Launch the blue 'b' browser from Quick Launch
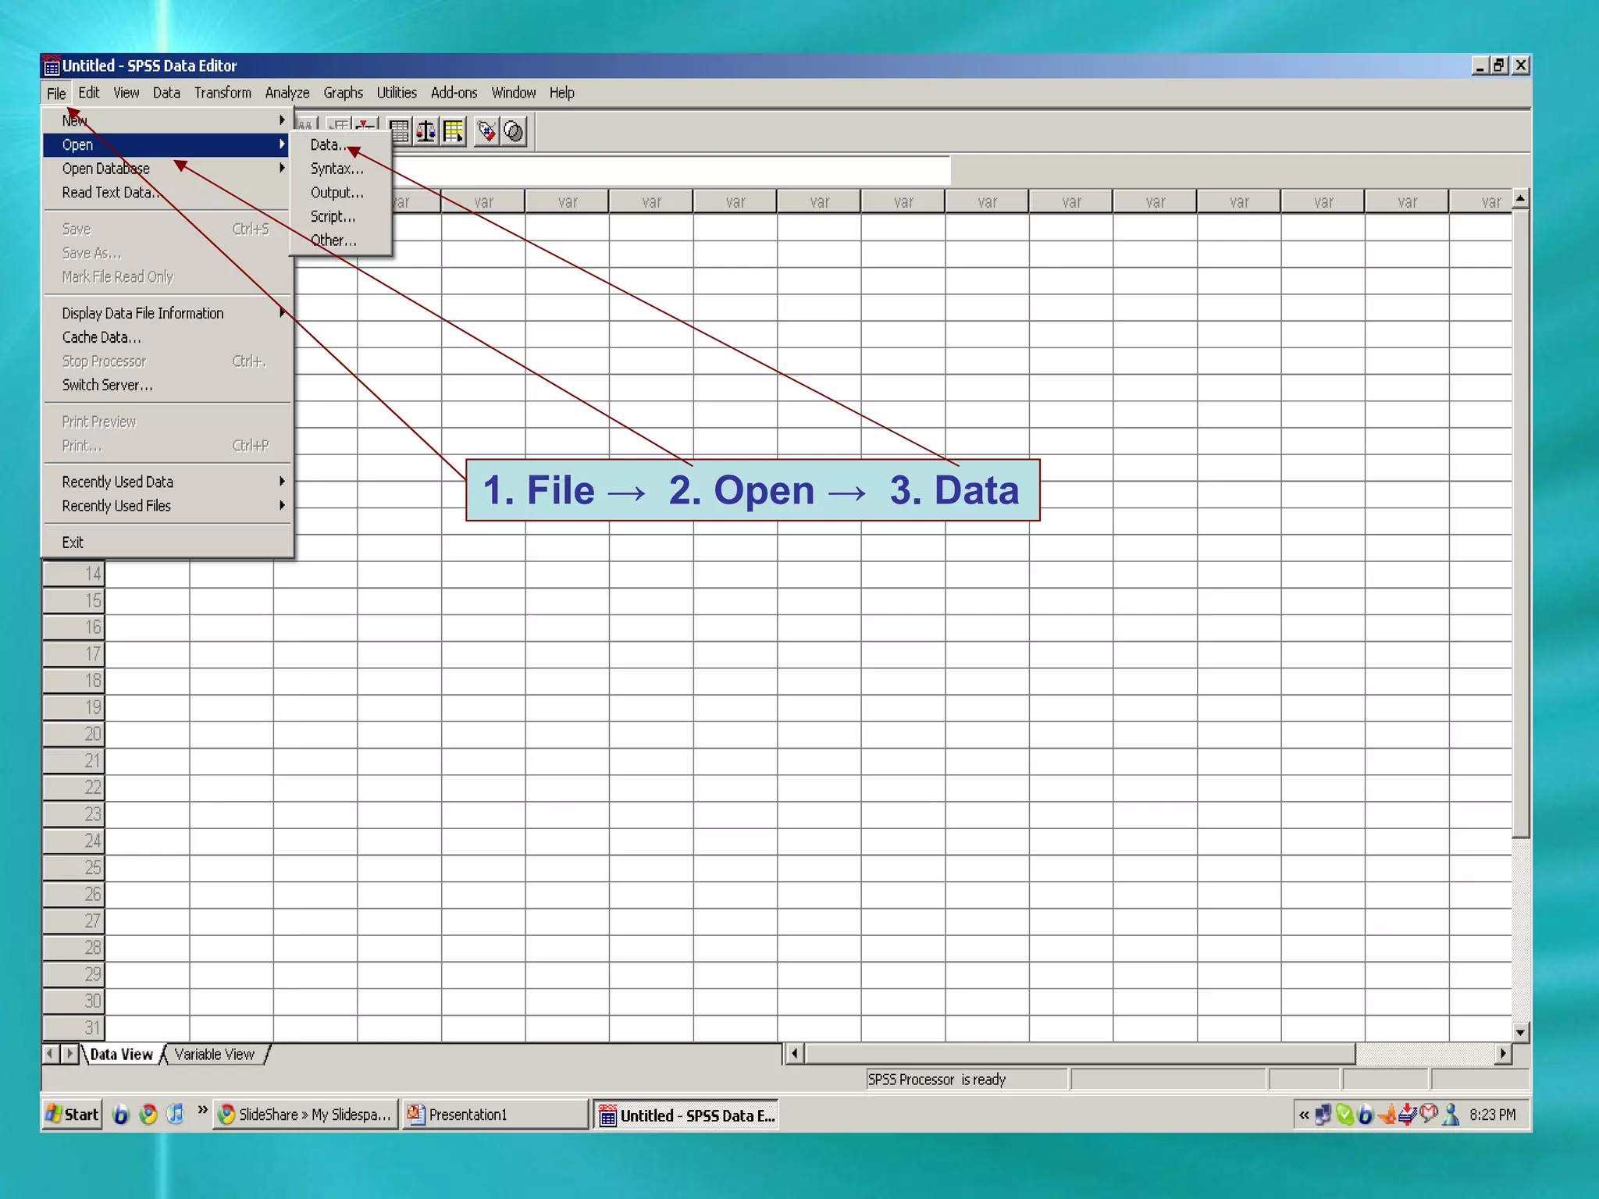1599x1199 pixels. [x=120, y=1114]
